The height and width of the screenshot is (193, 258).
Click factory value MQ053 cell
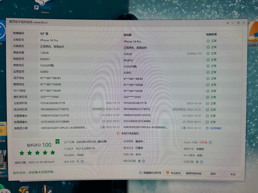tap(45, 59)
